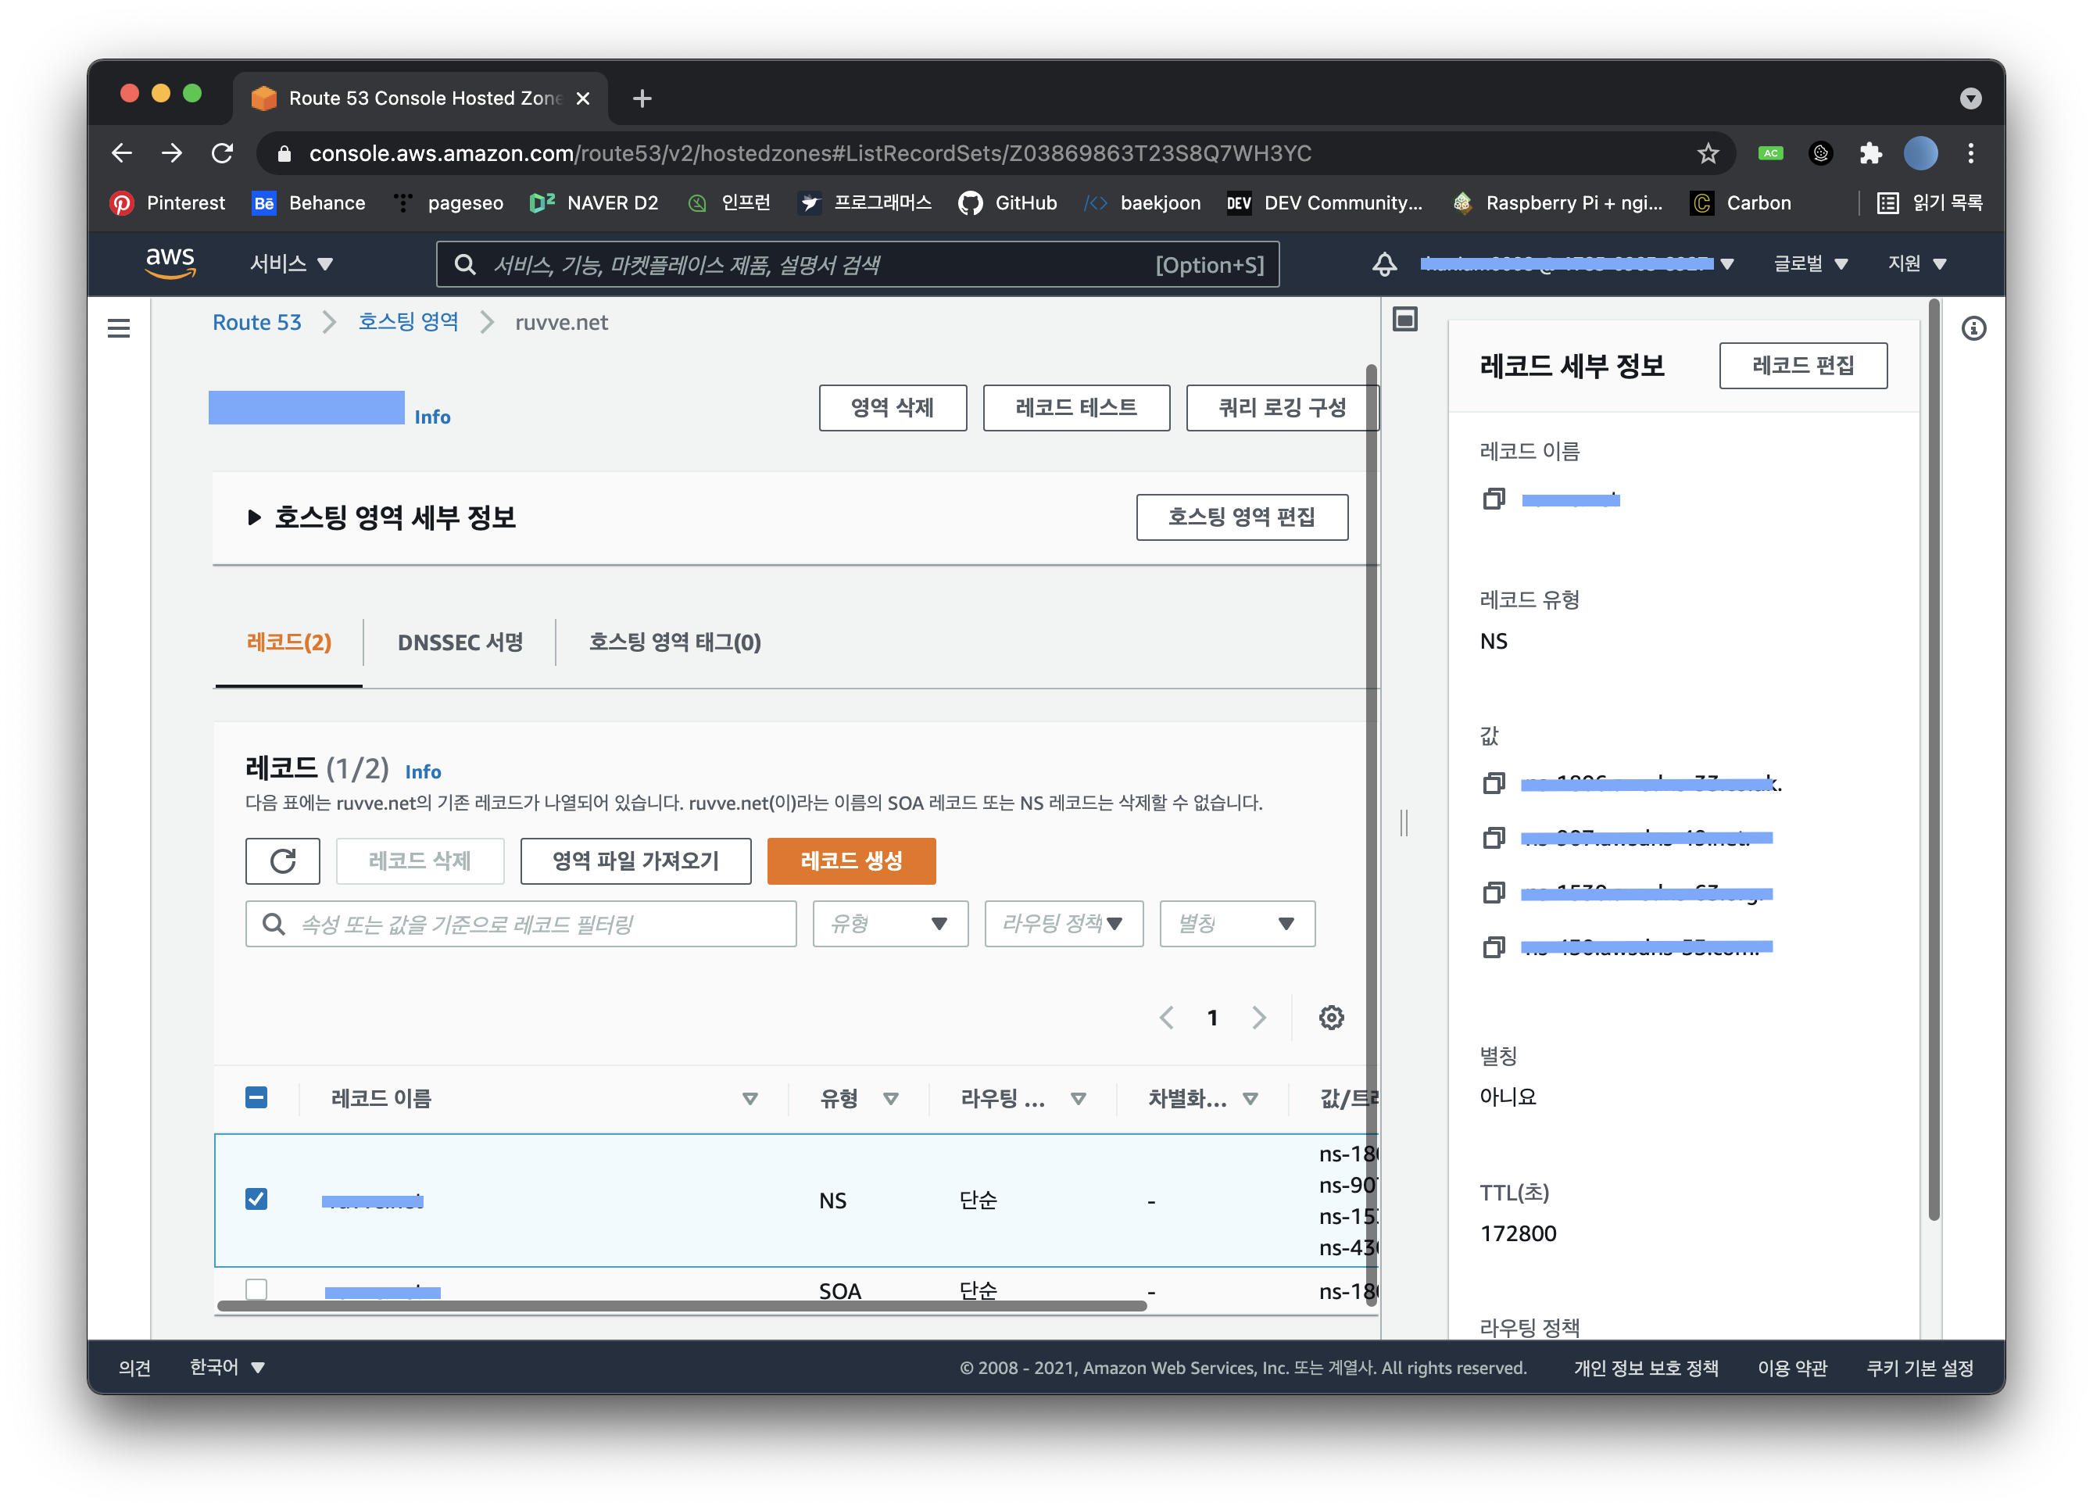
Task: Click the details panel vertical scrollbar
Action: [x=1934, y=760]
